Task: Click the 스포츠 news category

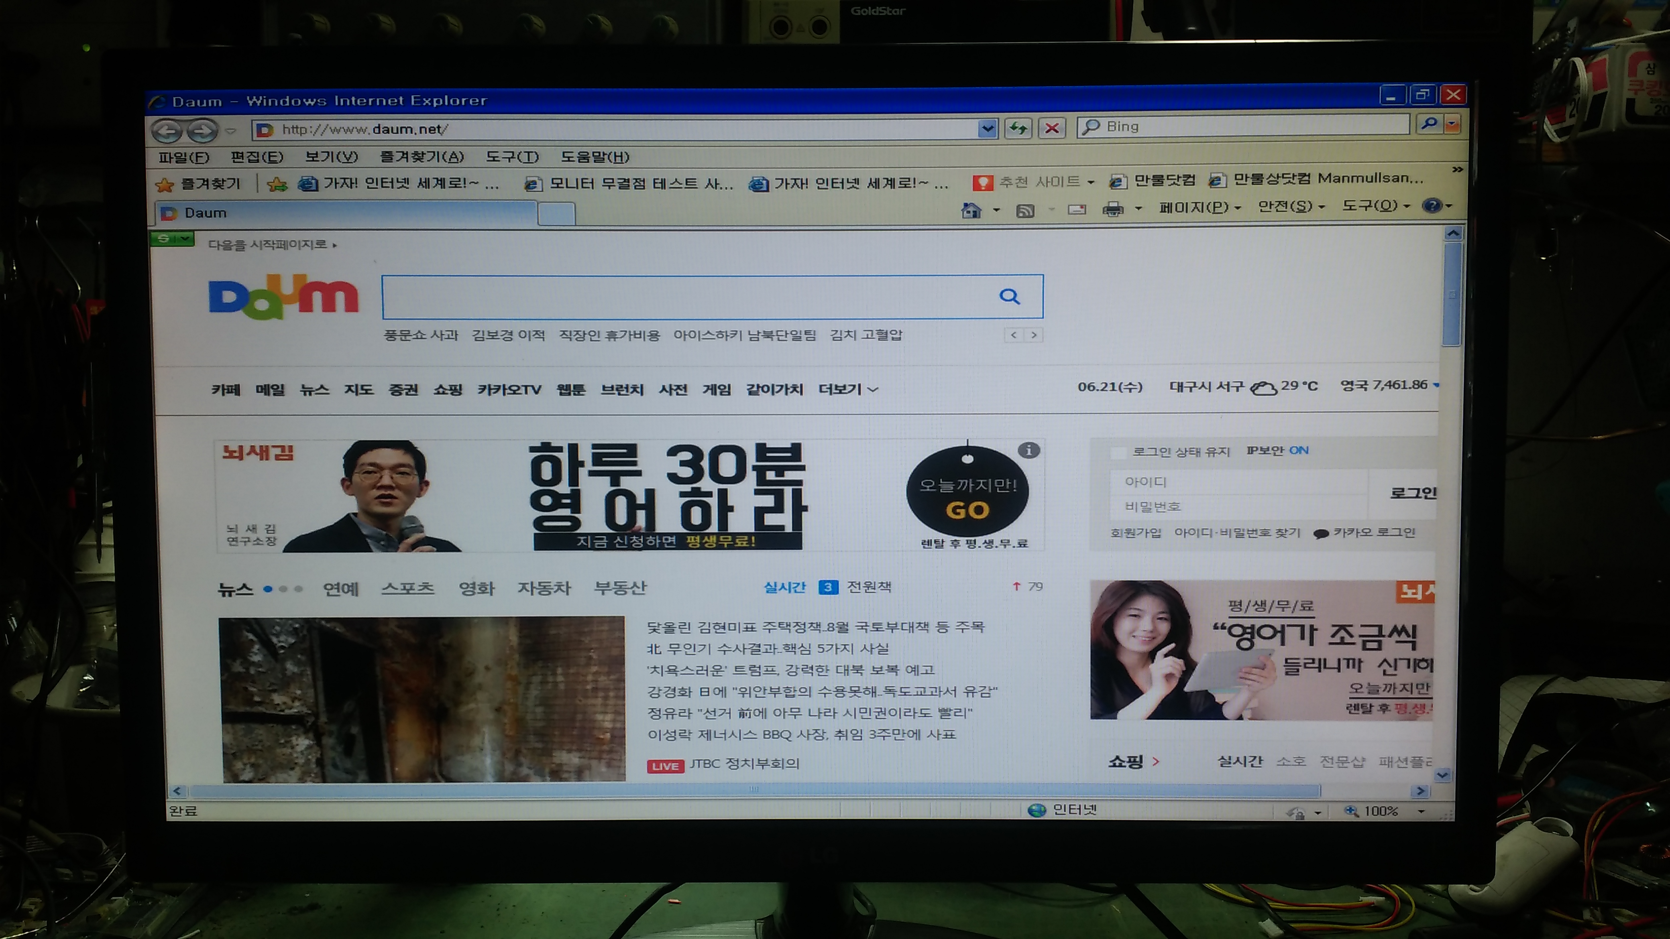Action: (408, 588)
